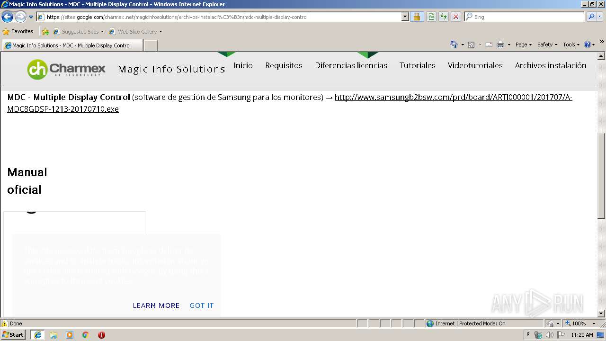Open the Page menu
Image resolution: width=606 pixels, height=341 pixels.
point(524,45)
